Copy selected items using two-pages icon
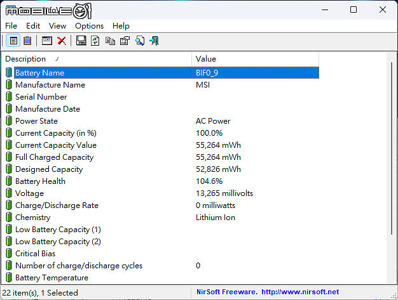Image resolution: width=398 pixels, height=300 pixels. tap(110, 41)
